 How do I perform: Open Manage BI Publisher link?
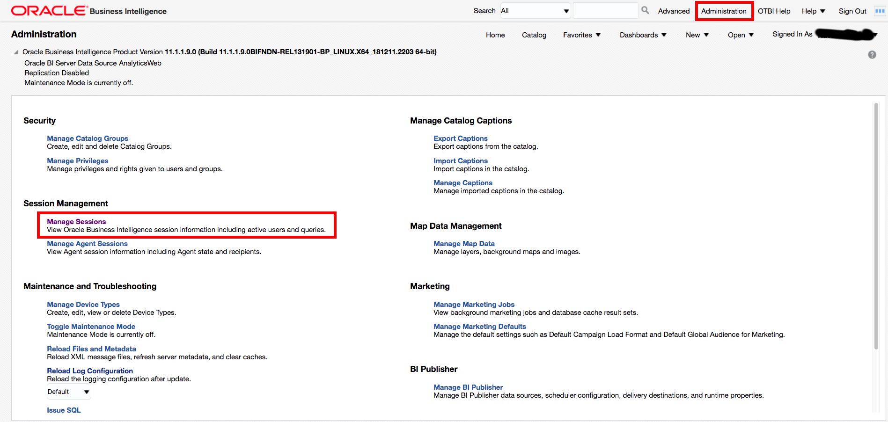click(468, 387)
